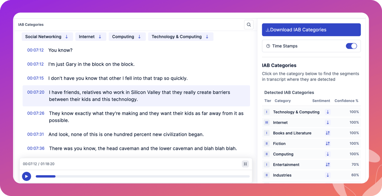Click the 'head caveman' transcript line

143,148
